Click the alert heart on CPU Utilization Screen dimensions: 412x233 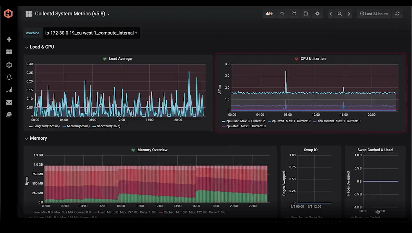pyautogui.click(x=296, y=59)
